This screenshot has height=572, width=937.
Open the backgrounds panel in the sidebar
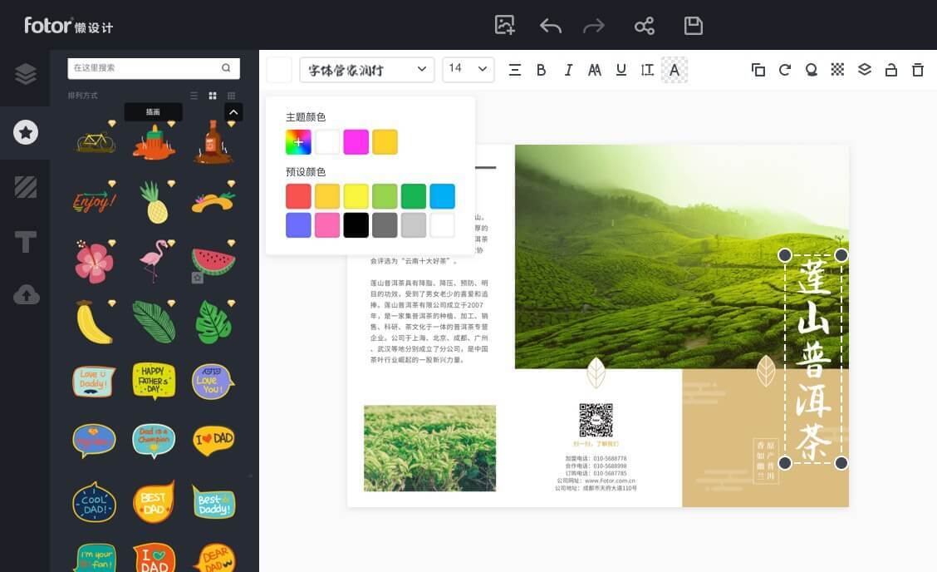pyautogui.click(x=25, y=187)
